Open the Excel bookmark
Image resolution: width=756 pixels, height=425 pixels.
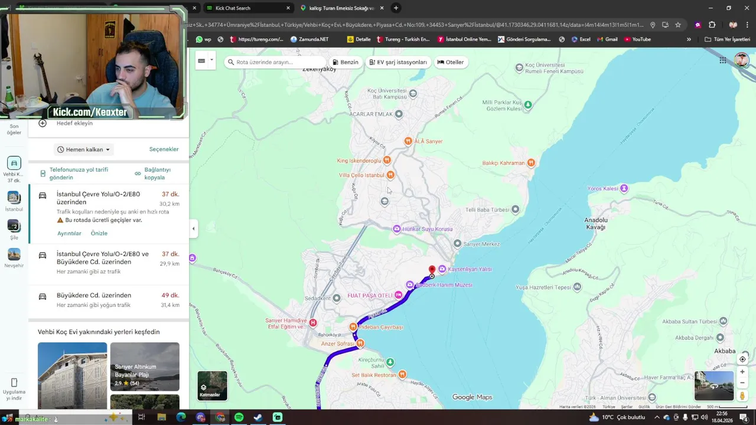tap(581, 40)
